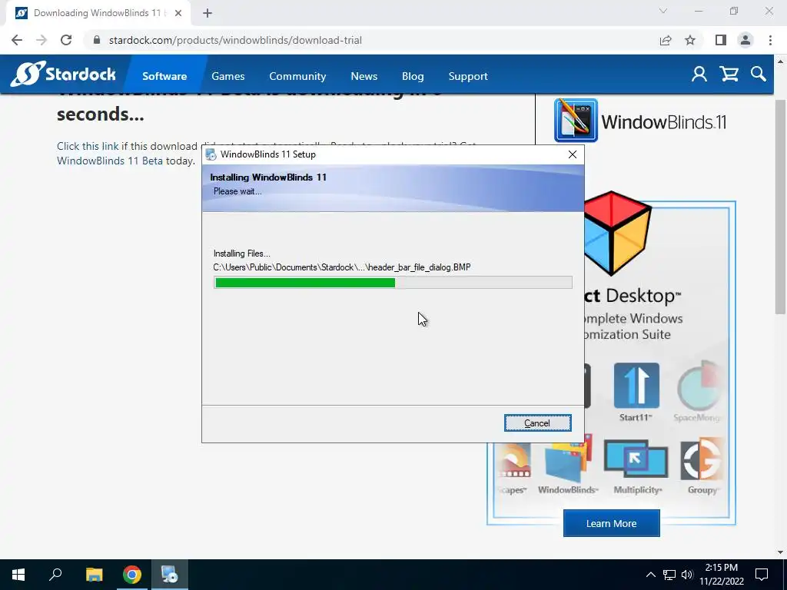This screenshot has height=590, width=787.
Task: Open the Games menu
Action: pos(227,76)
